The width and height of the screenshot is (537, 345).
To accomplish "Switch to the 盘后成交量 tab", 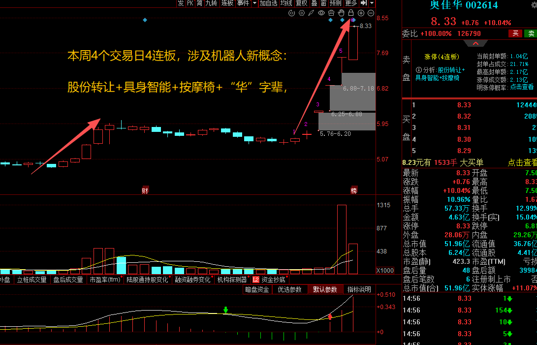I will tap(68, 280).
